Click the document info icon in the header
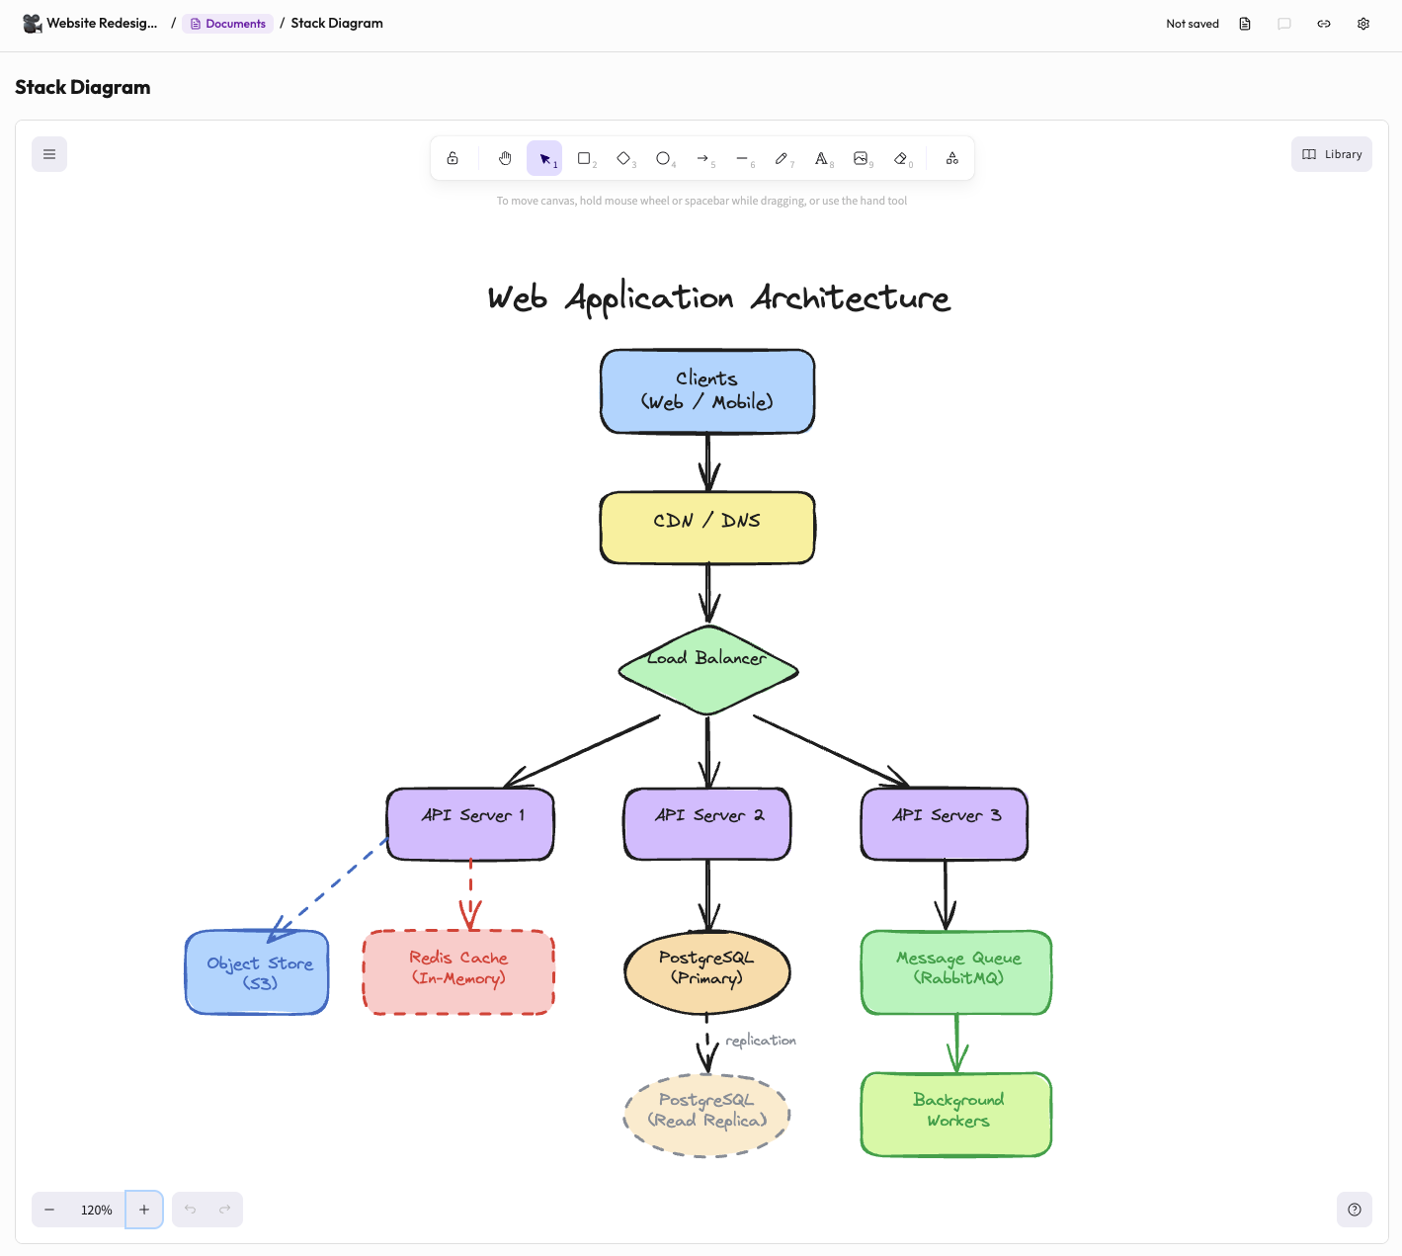The image size is (1402, 1256). click(1245, 23)
